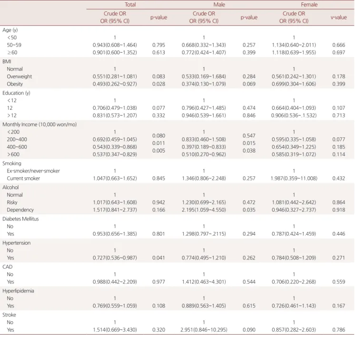Click the Education (y) section label

(x=16, y=93)
